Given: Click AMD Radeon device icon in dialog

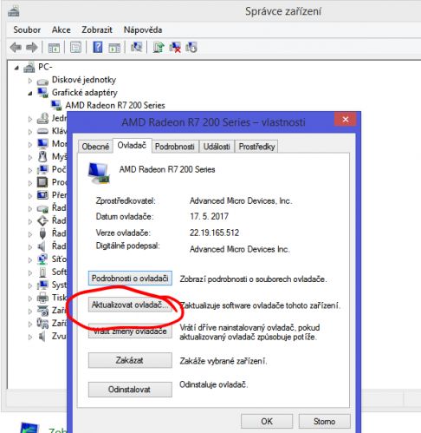Looking at the screenshot, I should 99,173.
